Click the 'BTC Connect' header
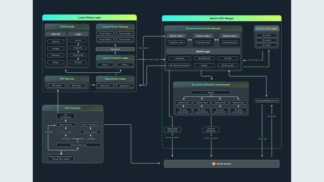This screenshot has height=182, width=324. (x=73, y=108)
